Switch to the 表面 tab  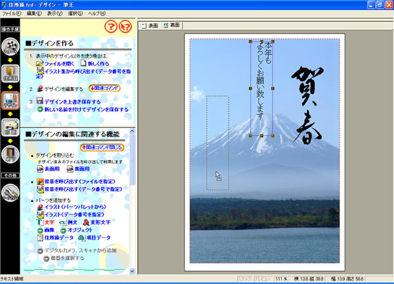pyautogui.click(x=151, y=26)
